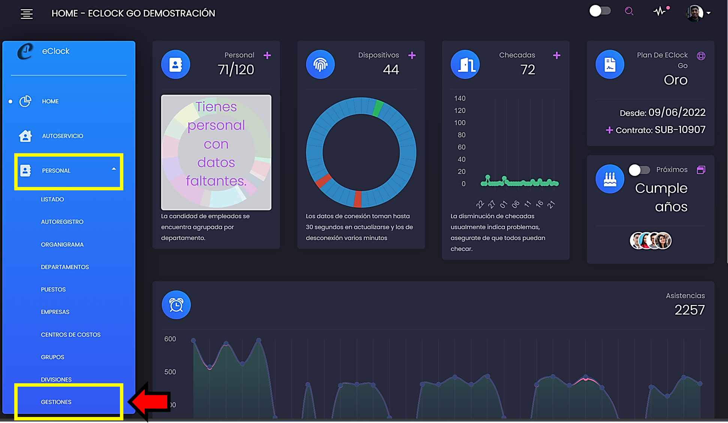Click the Personal card contact icon
728x423 pixels.
pos(175,64)
